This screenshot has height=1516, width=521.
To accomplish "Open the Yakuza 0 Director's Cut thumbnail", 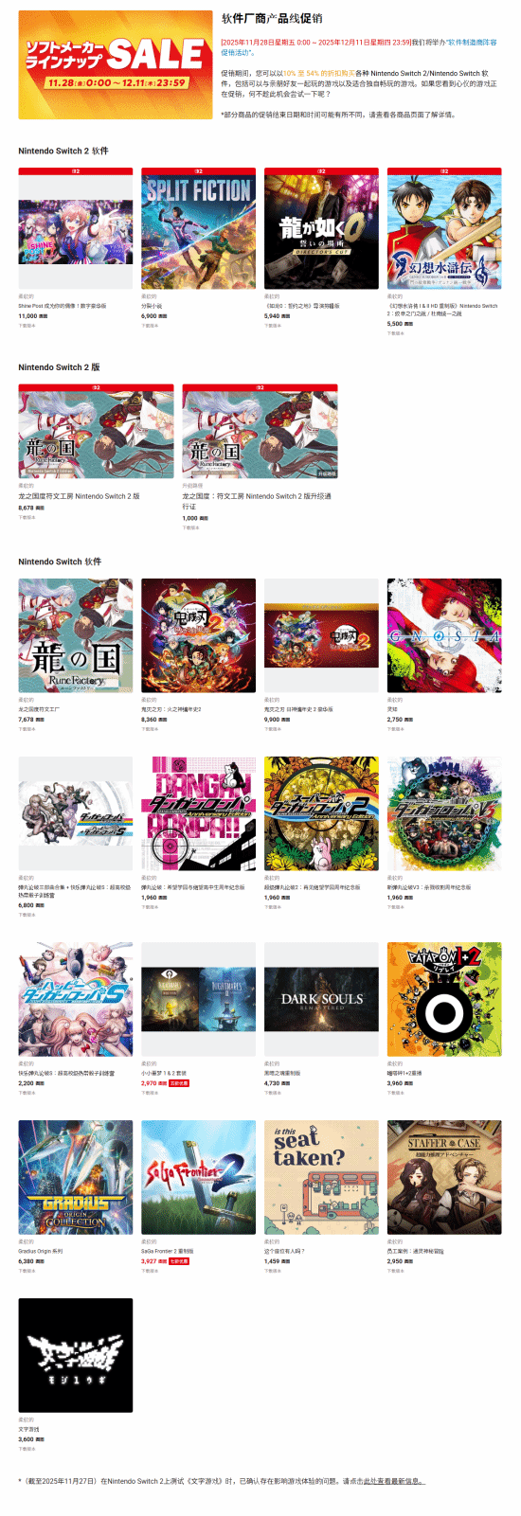I will [x=321, y=228].
